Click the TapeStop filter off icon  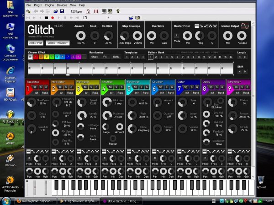coord(28,152)
